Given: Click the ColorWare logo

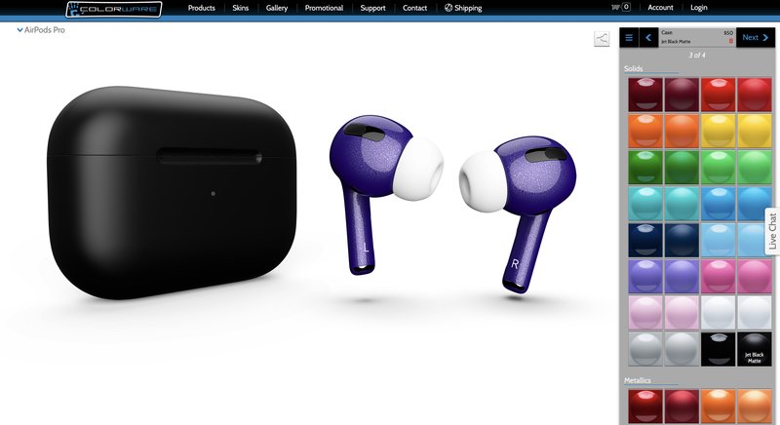Looking at the screenshot, I should click(114, 9).
